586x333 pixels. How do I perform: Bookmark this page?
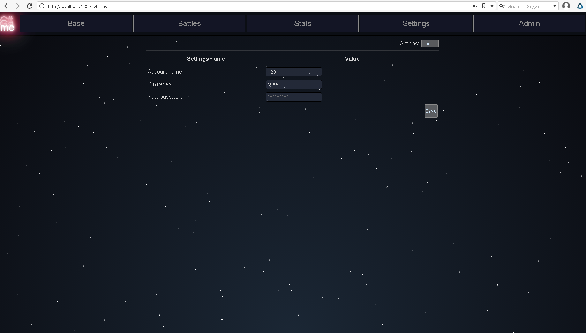(x=484, y=6)
